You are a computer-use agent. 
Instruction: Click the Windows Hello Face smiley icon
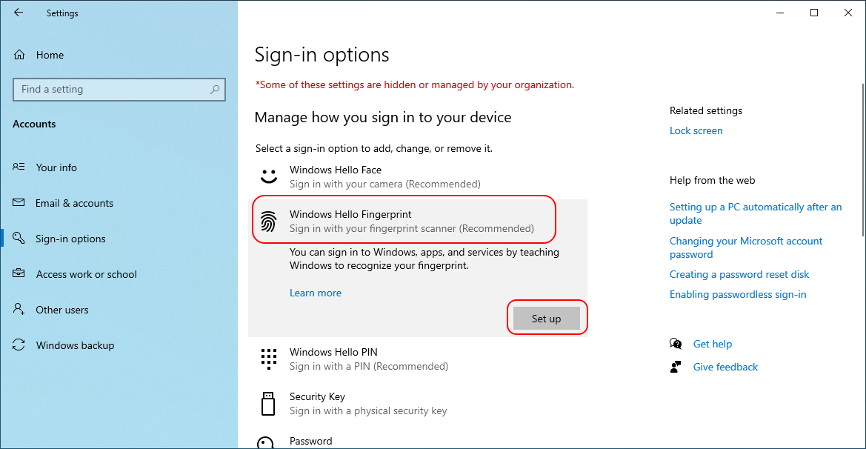tap(268, 176)
